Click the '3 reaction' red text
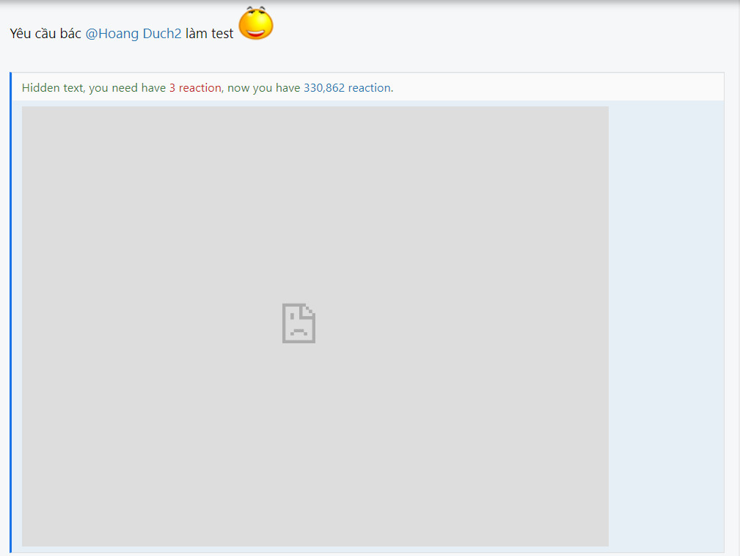 [195, 88]
